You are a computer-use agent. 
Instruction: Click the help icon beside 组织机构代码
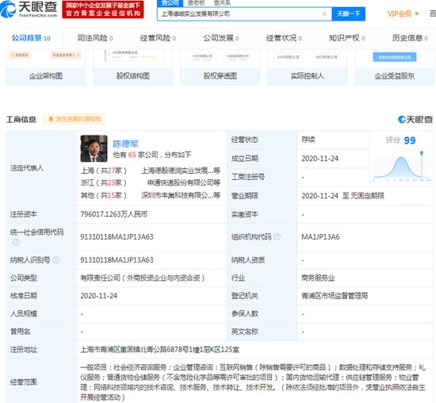277,237
